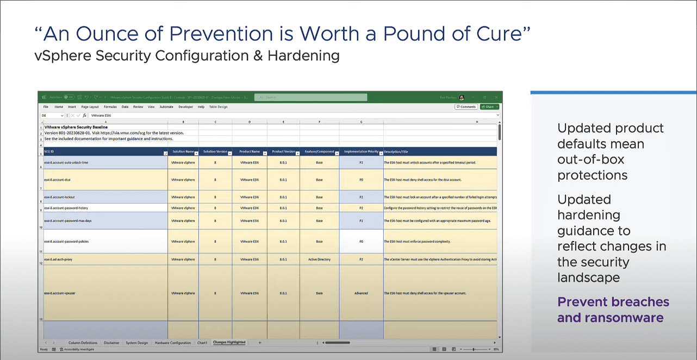Open the Developer tab

(185, 107)
